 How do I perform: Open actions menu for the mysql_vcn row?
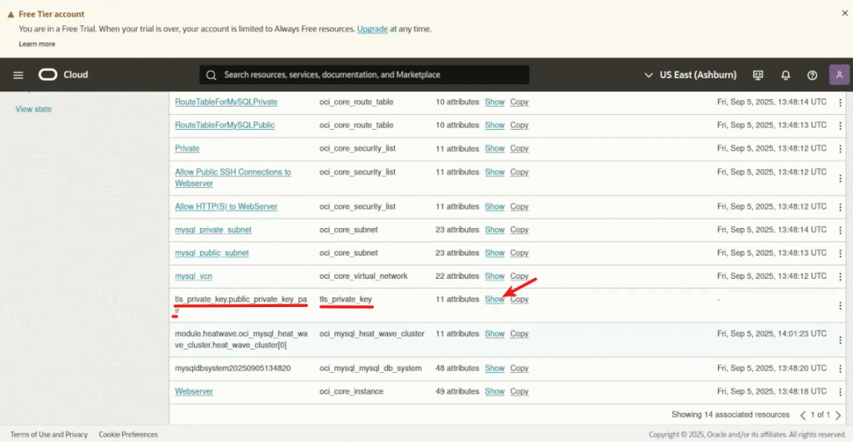click(840, 276)
